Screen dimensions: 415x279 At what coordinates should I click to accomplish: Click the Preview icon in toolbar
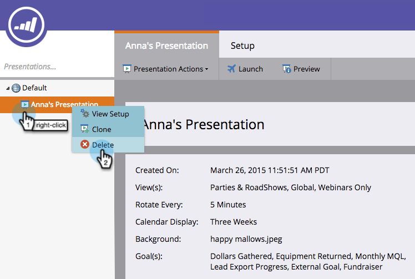287,69
